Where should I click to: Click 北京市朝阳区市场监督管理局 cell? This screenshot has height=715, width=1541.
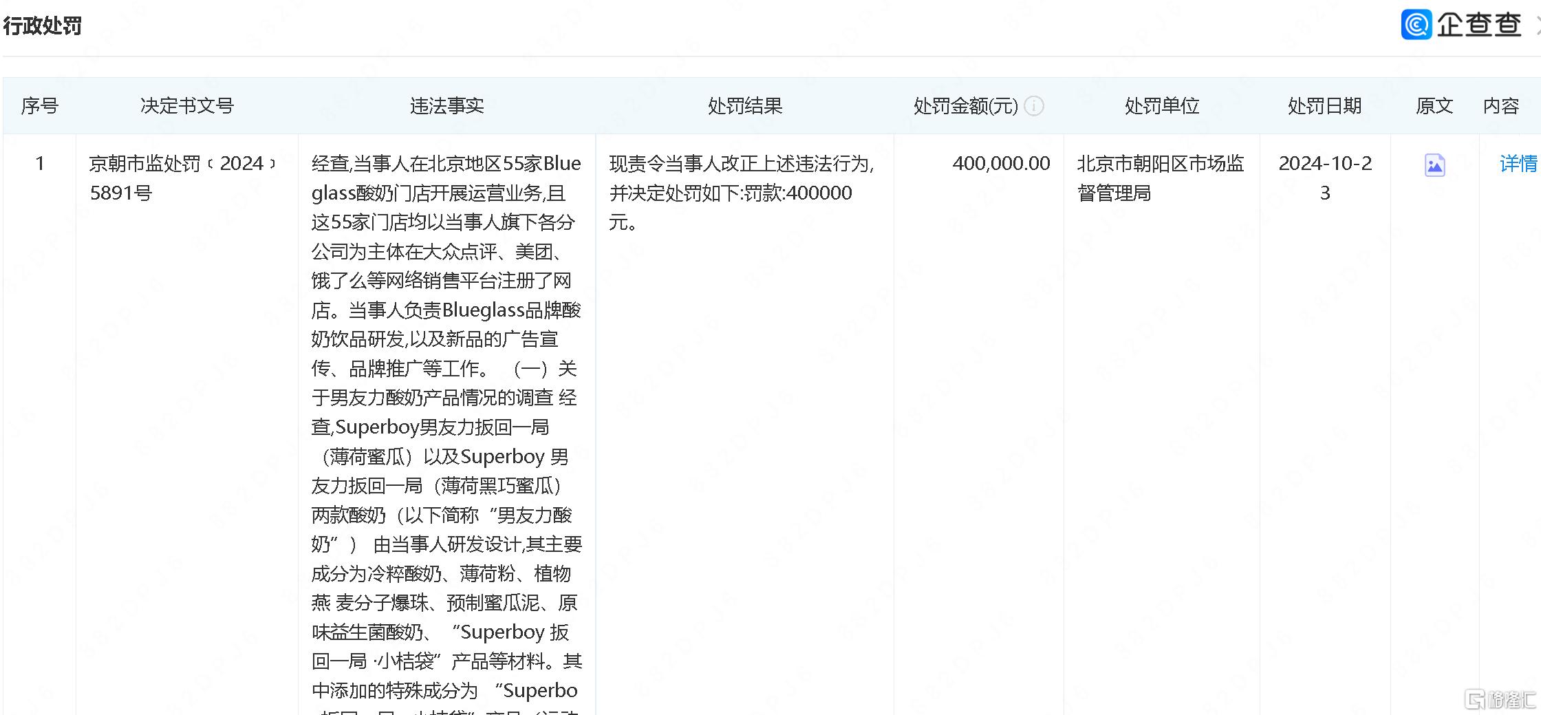tap(1161, 178)
